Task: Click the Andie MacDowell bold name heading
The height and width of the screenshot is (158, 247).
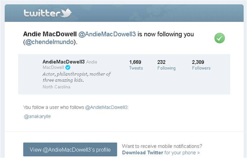Action: [50, 34]
